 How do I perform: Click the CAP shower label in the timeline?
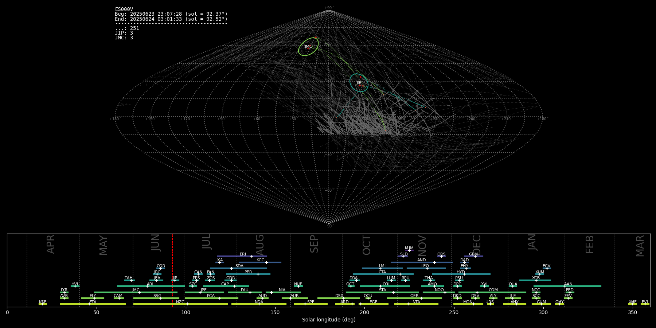[225, 284]
